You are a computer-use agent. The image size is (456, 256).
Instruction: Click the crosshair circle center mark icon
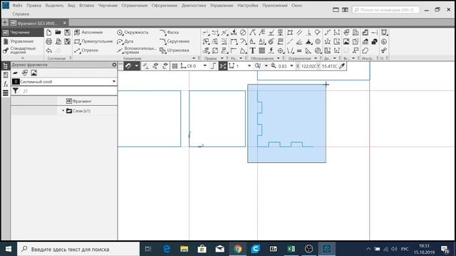pyautogui.click(x=280, y=50)
